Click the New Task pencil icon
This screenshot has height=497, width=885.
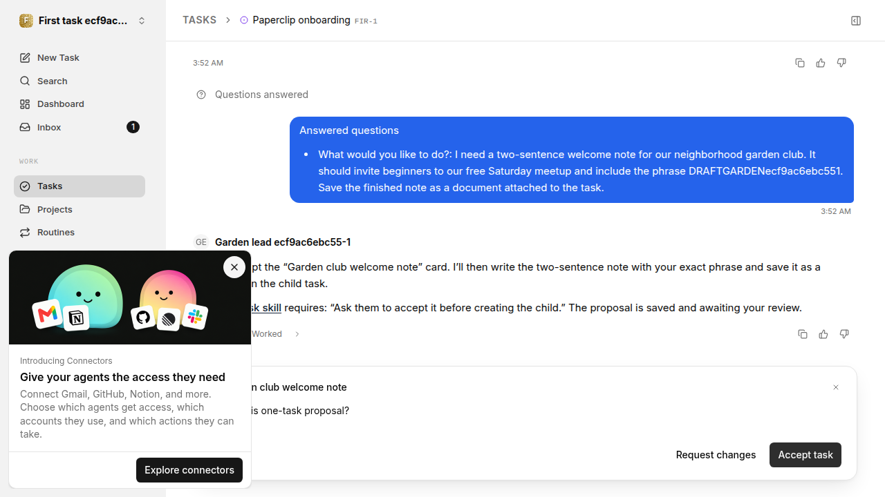pyautogui.click(x=25, y=58)
